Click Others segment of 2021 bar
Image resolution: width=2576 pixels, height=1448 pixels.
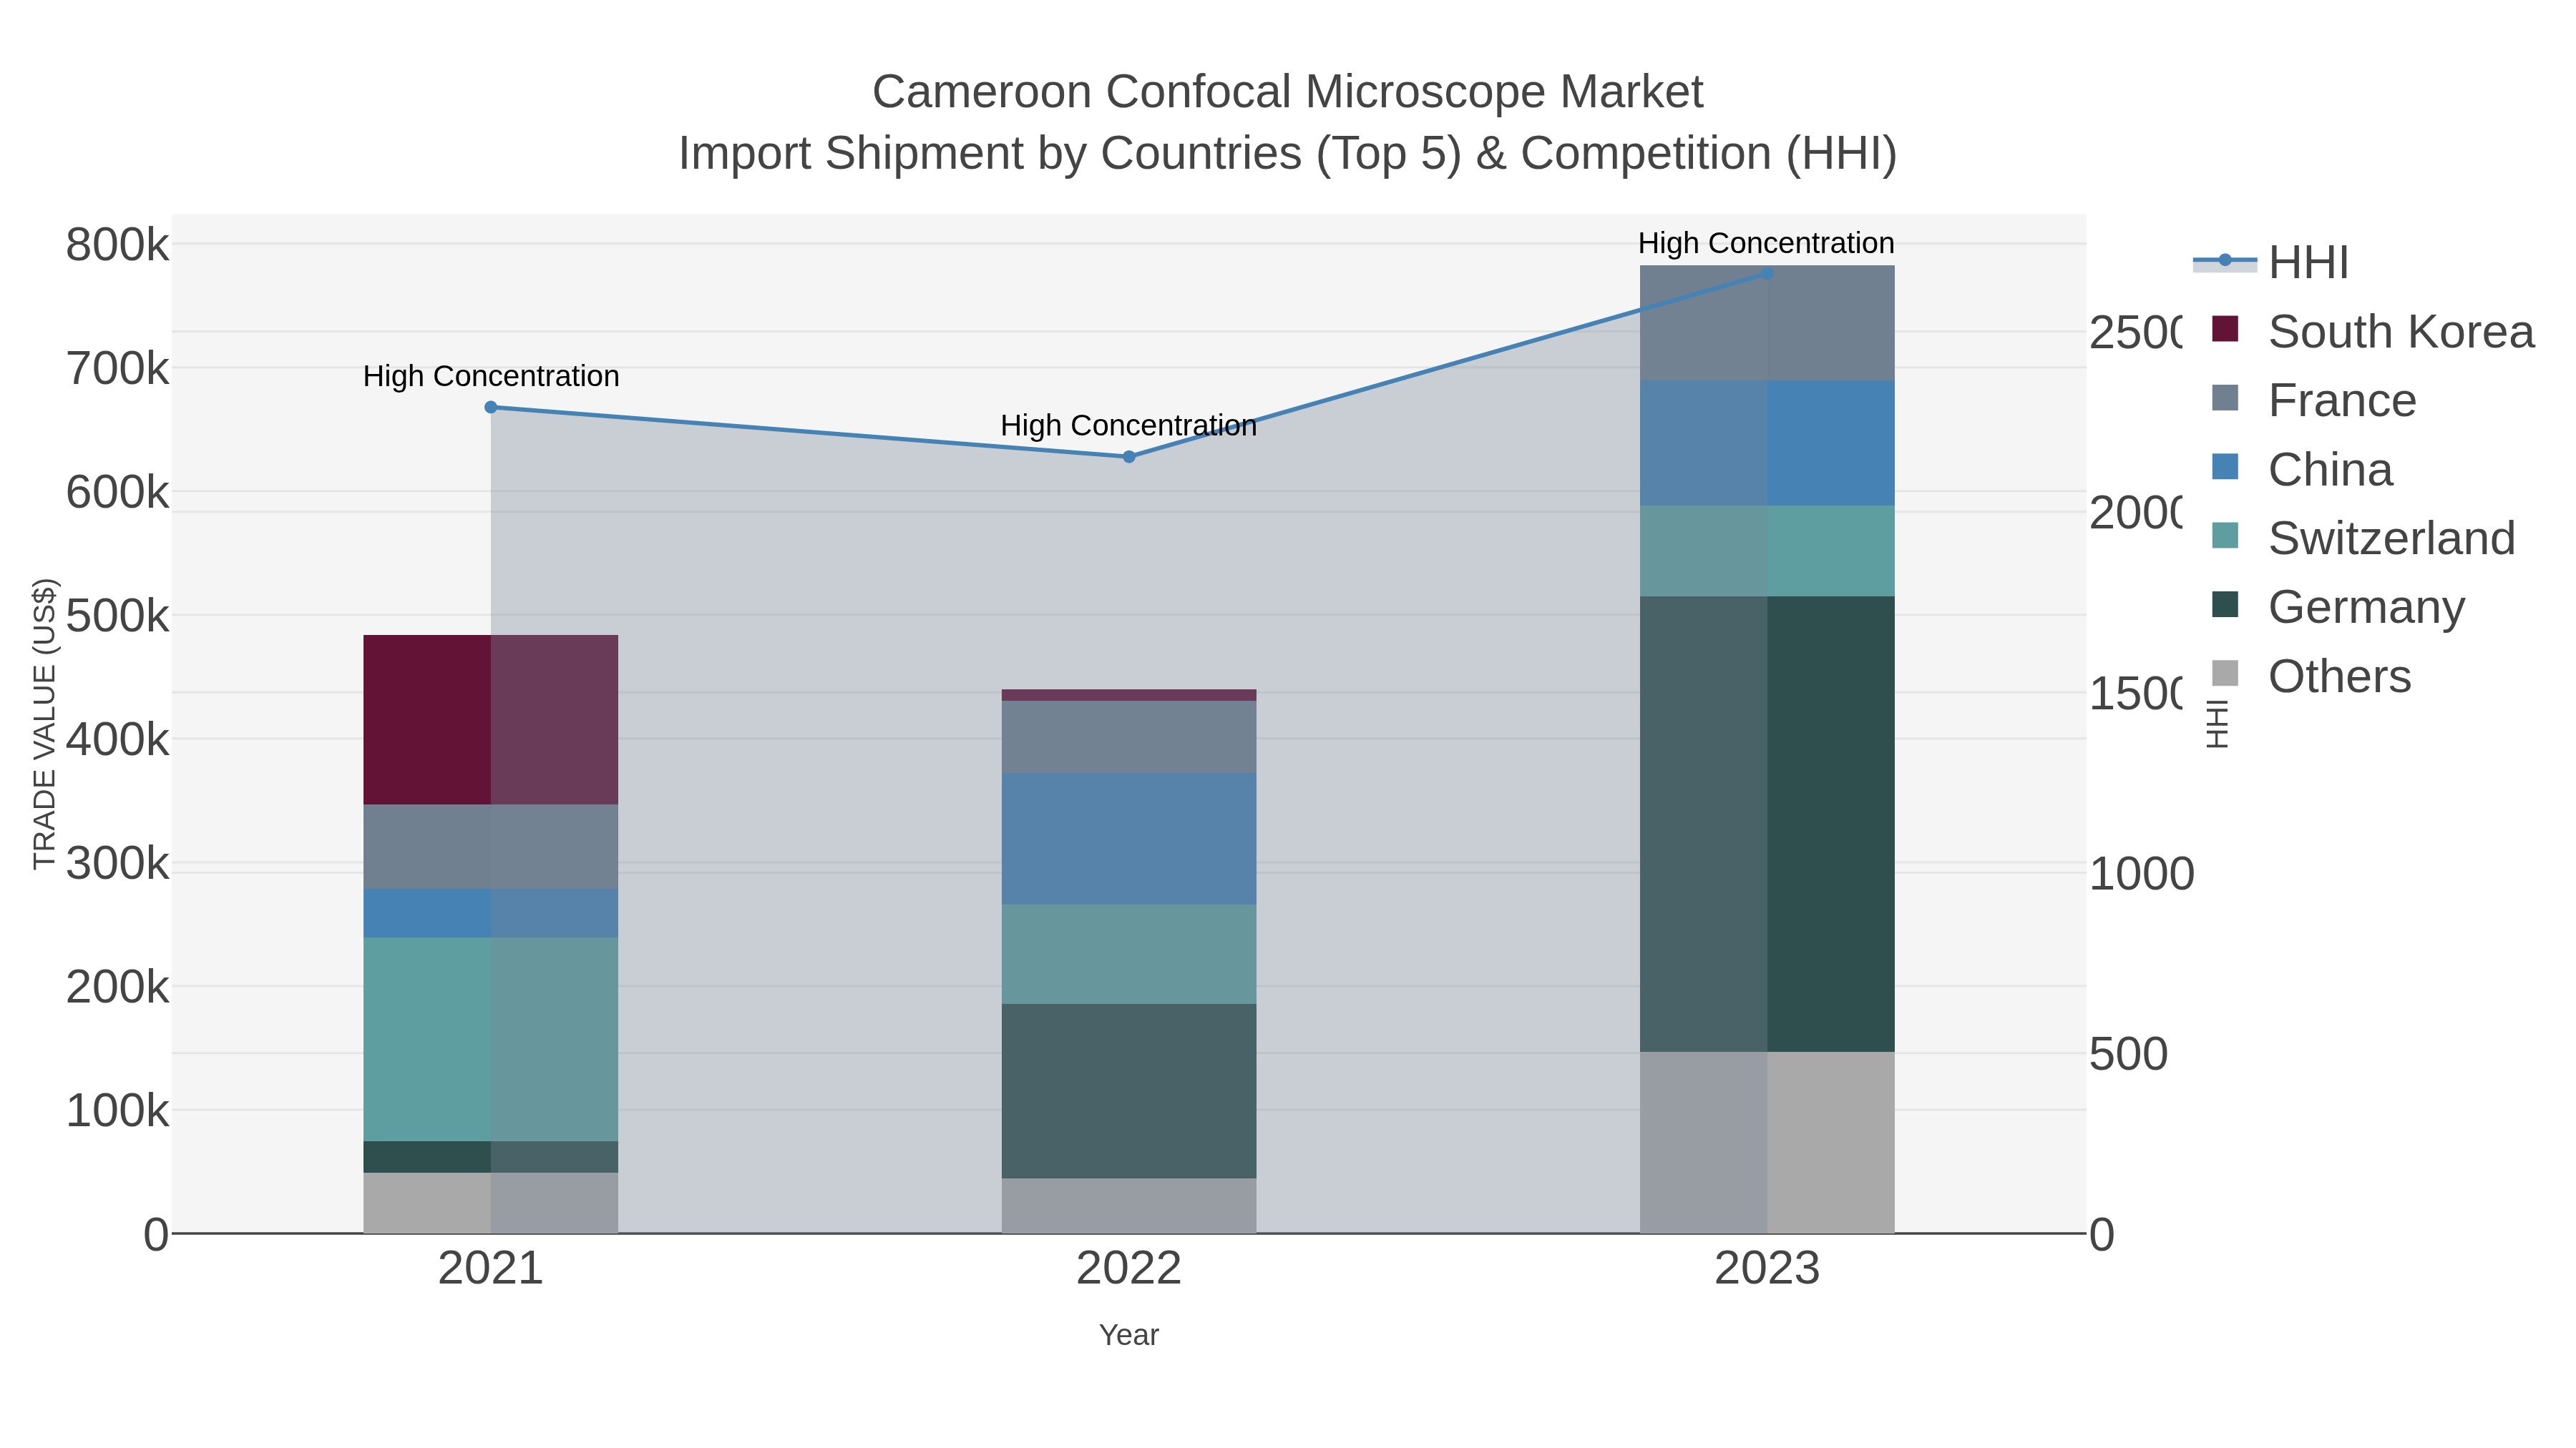(x=491, y=1203)
